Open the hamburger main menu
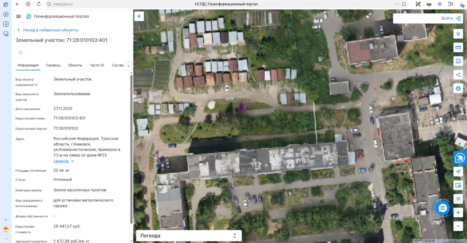The height and width of the screenshot is (243, 467). [19, 16]
